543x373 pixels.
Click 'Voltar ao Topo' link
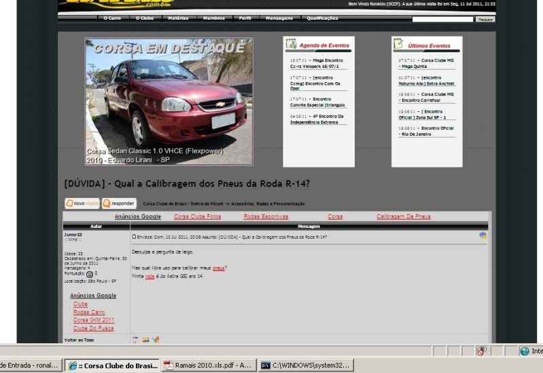[79, 340]
